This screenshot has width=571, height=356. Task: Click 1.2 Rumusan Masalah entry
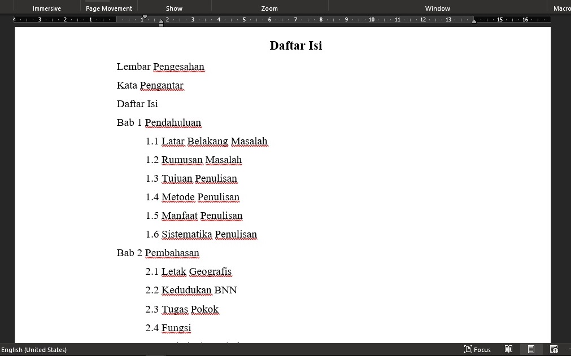pyautogui.click(x=194, y=160)
